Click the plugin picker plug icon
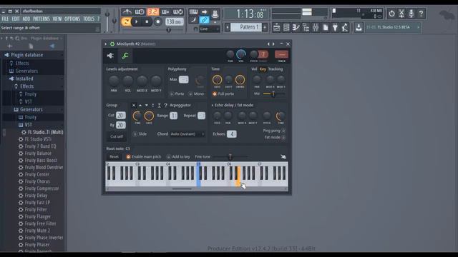 click(335, 28)
